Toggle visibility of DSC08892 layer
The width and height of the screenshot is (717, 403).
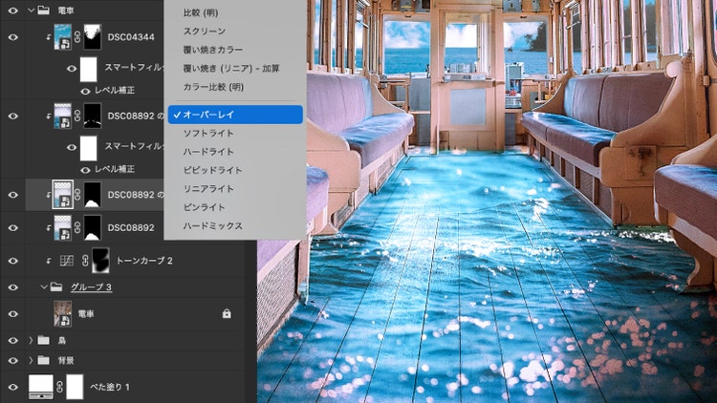[x=12, y=227]
